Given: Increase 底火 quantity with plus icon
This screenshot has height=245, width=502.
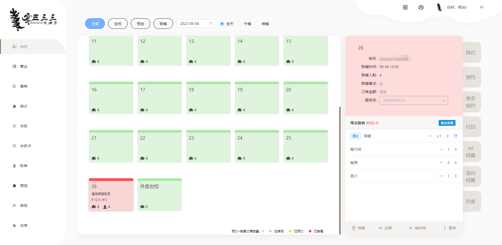Looking at the screenshot, I should click(456, 176).
